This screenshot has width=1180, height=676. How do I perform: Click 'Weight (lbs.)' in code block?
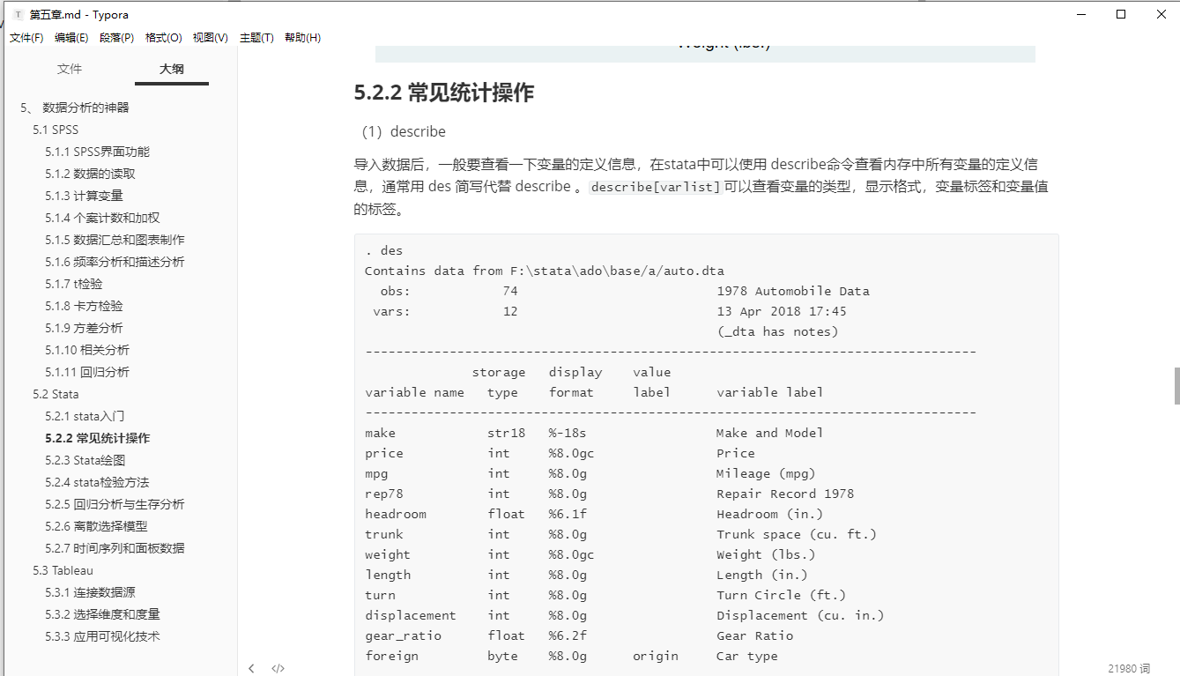click(x=766, y=554)
